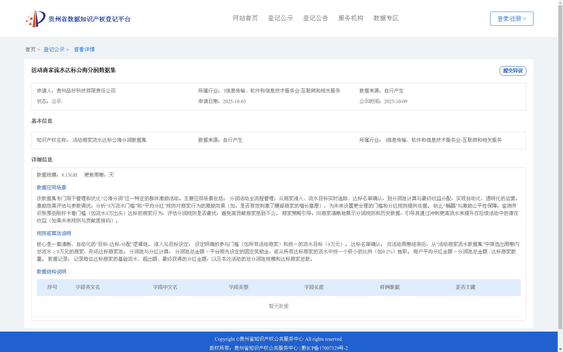Click 更新周期：天 text
This screenshot has height=352, width=563.
(x=99, y=175)
